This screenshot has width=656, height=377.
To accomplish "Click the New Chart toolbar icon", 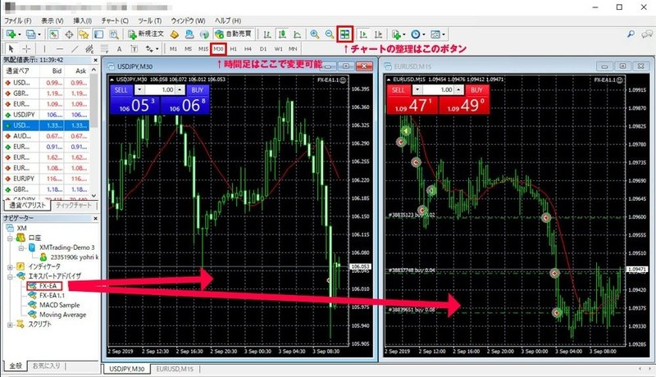I will (11, 34).
